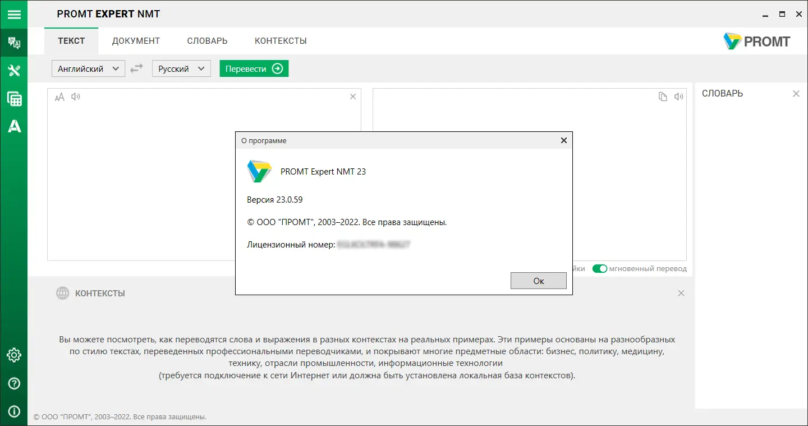Switch to the ТЕКСТ tab
The height and width of the screenshot is (426, 808).
pos(71,41)
